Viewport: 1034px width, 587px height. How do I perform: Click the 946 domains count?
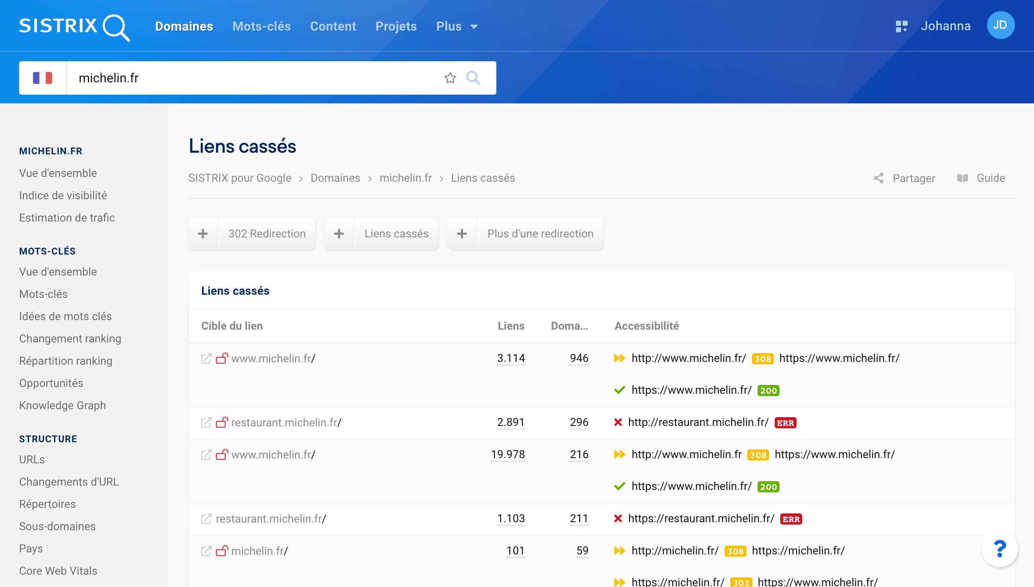point(579,358)
